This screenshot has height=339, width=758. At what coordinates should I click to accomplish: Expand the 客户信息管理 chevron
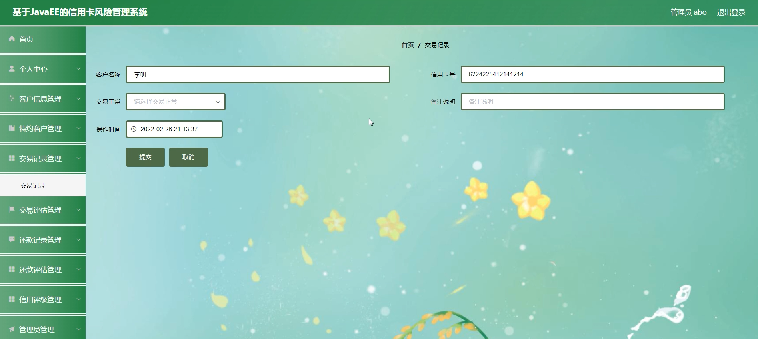tap(78, 98)
